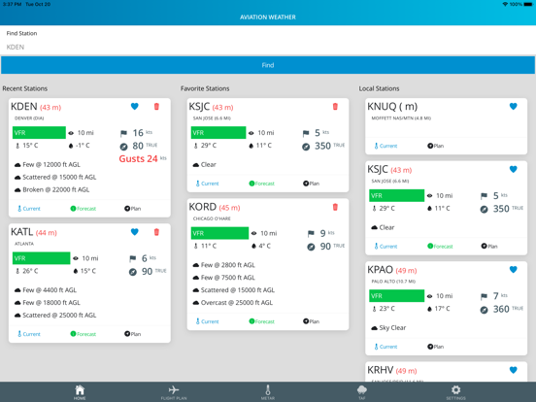Open Plan for favorite KSJC

click(x=311, y=184)
